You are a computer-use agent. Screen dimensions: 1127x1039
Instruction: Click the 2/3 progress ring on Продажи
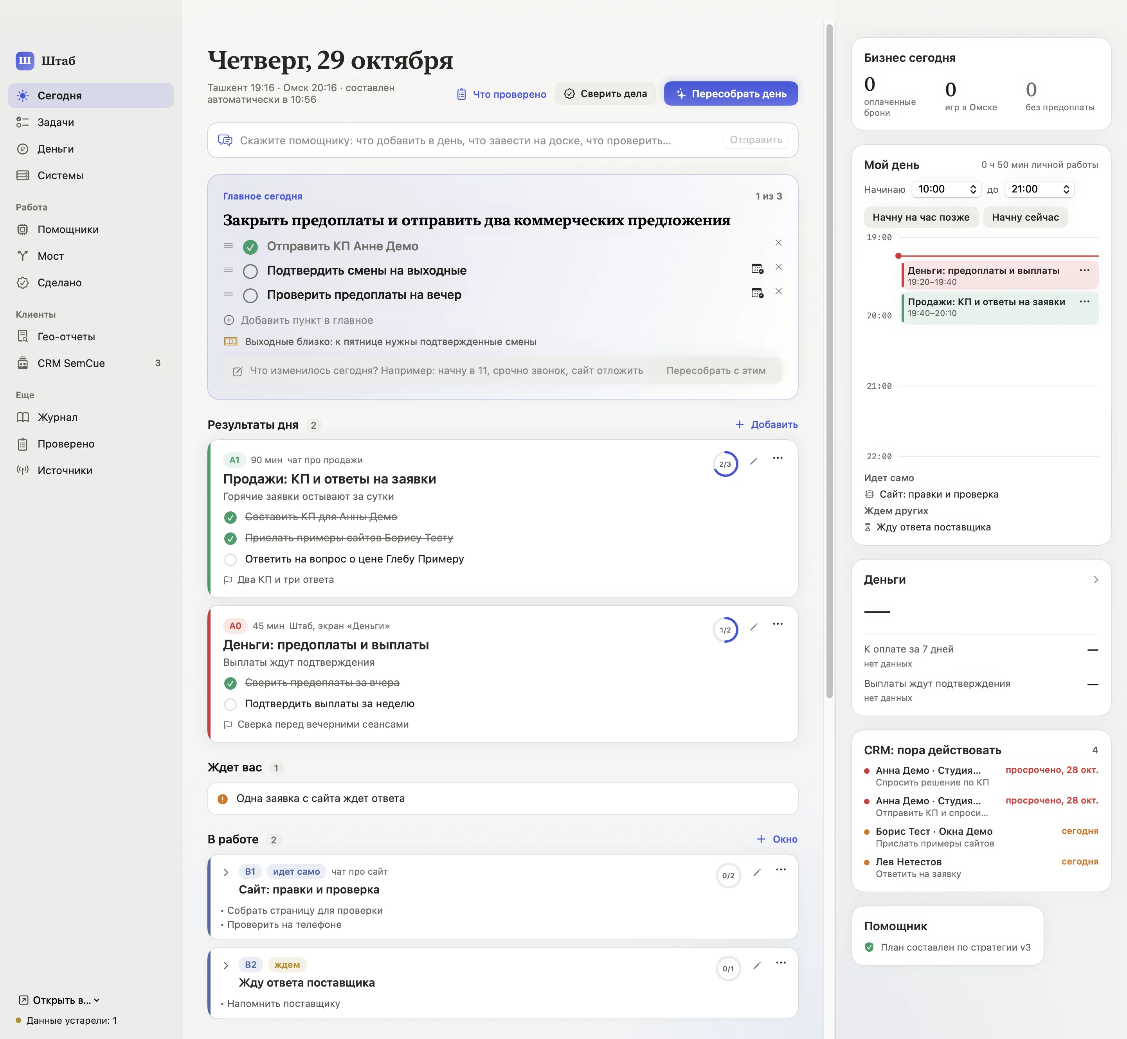(725, 464)
